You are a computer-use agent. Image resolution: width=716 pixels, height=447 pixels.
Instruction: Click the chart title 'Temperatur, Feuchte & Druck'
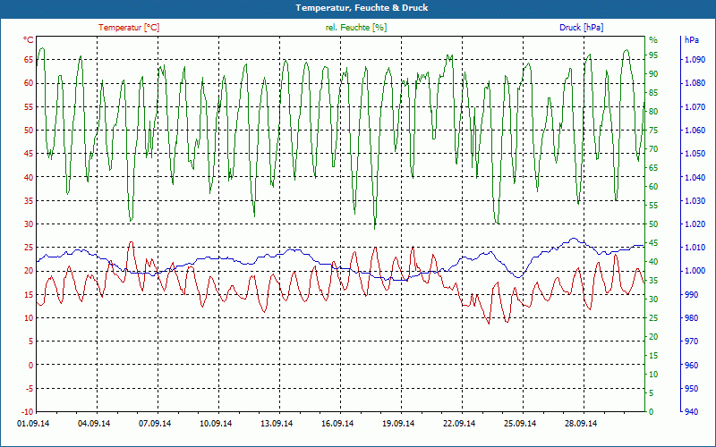click(x=362, y=8)
